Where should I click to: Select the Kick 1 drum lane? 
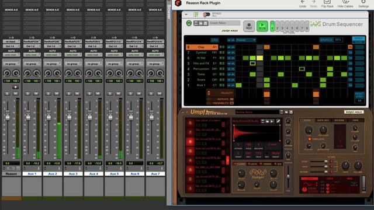(202, 85)
